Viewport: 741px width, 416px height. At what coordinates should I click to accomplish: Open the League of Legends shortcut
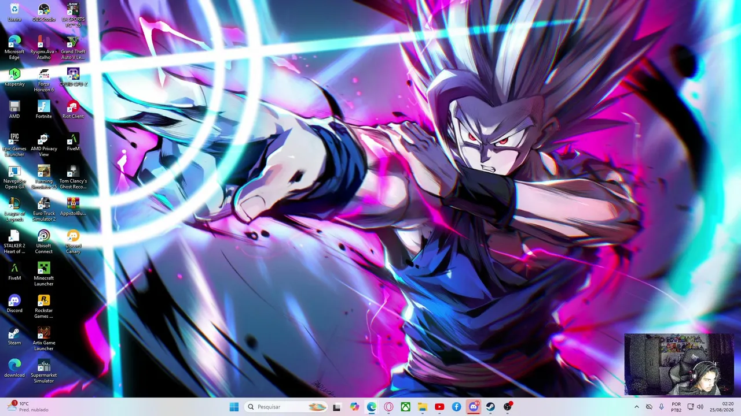(14, 210)
